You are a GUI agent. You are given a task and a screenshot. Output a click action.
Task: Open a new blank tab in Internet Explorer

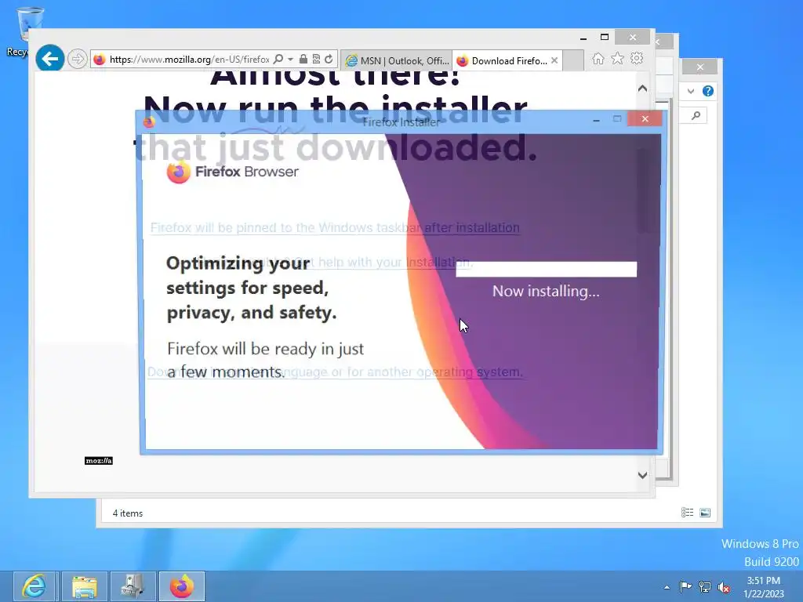pyautogui.click(x=573, y=60)
